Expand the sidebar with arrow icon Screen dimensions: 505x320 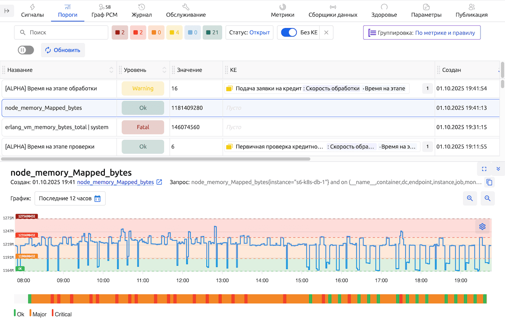[7, 11]
